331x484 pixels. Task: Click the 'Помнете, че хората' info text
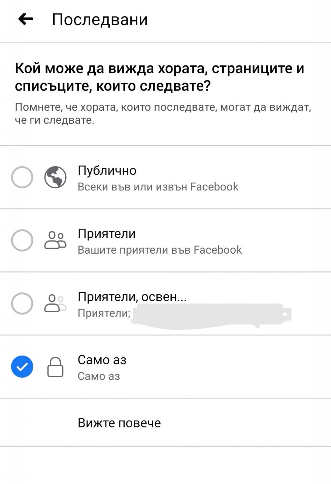click(163, 114)
